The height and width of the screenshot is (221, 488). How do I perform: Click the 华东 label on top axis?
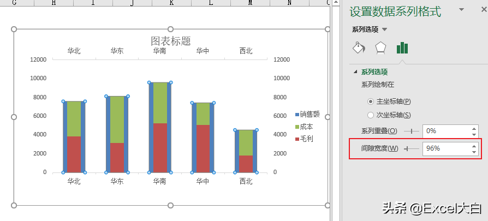pos(117,51)
